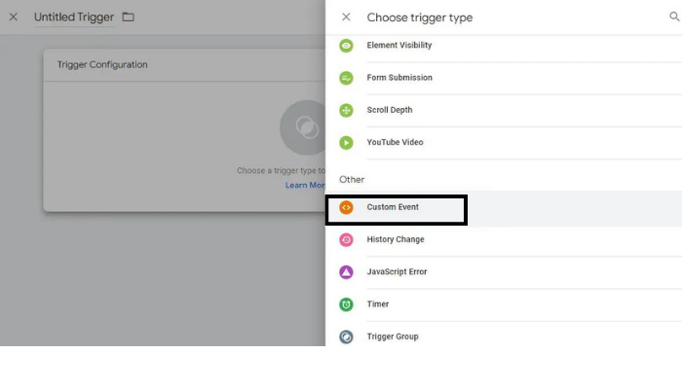Close the Untitled Trigger editor

(x=14, y=18)
